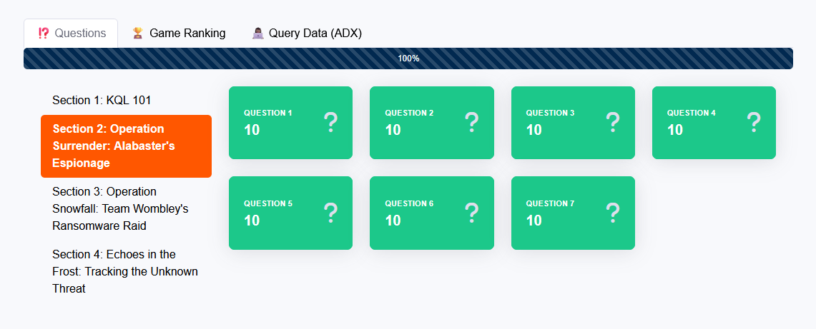Open Section 3: Operation Snowfall

pyautogui.click(x=120, y=208)
